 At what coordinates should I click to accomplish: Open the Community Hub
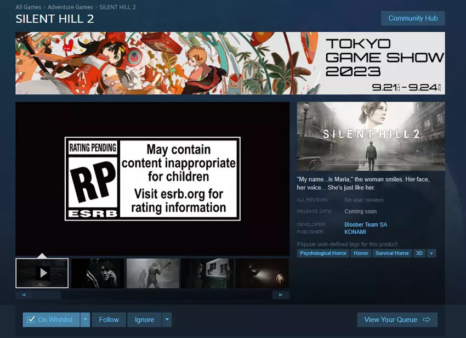pos(412,18)
